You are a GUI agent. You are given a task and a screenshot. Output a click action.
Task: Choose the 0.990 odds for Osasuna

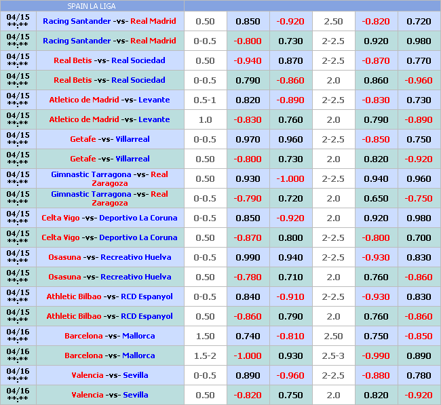248,257
